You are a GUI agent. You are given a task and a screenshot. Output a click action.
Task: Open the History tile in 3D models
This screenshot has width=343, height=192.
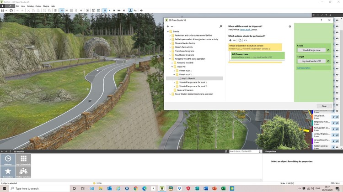(x=9, y=159)
